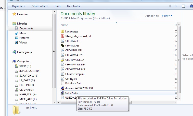The height and width of the screenshot is (116, 193).
Task: Click the Music library icon
Action: (17, 33)
